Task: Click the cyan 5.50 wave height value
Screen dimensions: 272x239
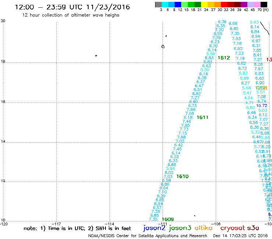Action: (205, 70)
